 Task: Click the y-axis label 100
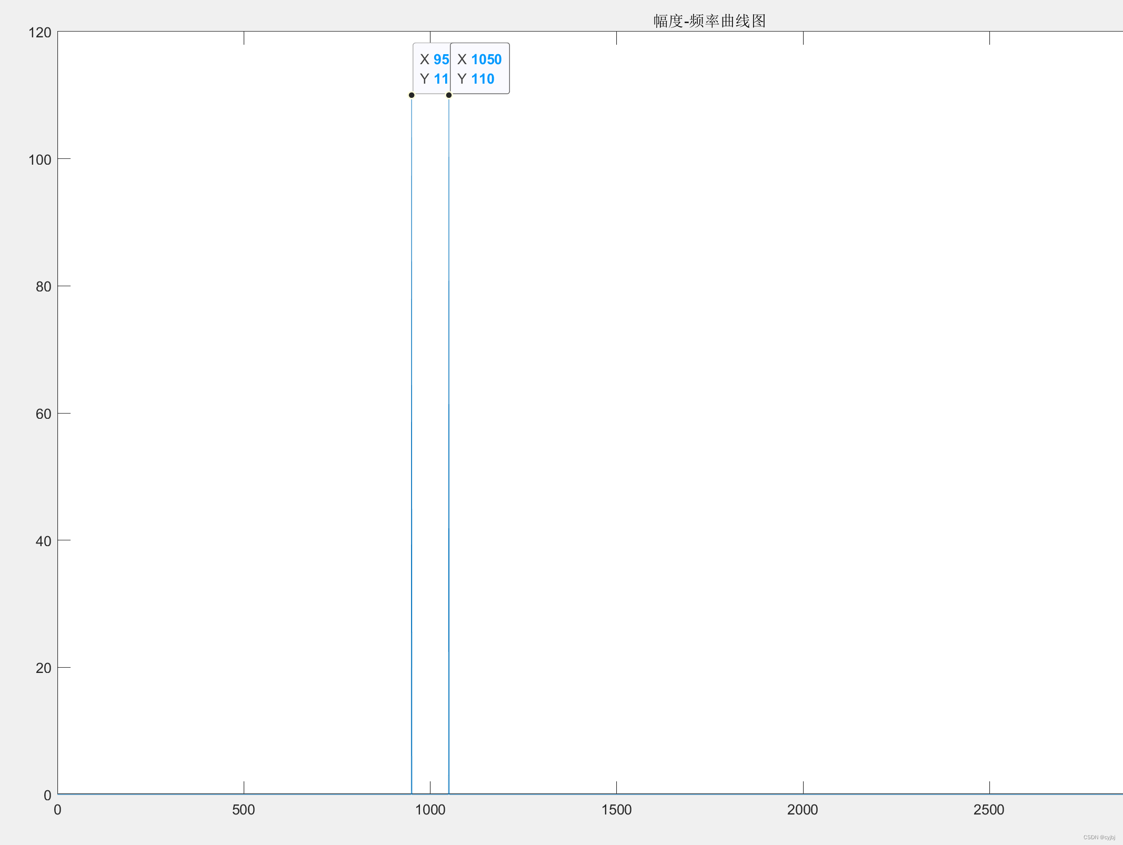pos(40,160)
